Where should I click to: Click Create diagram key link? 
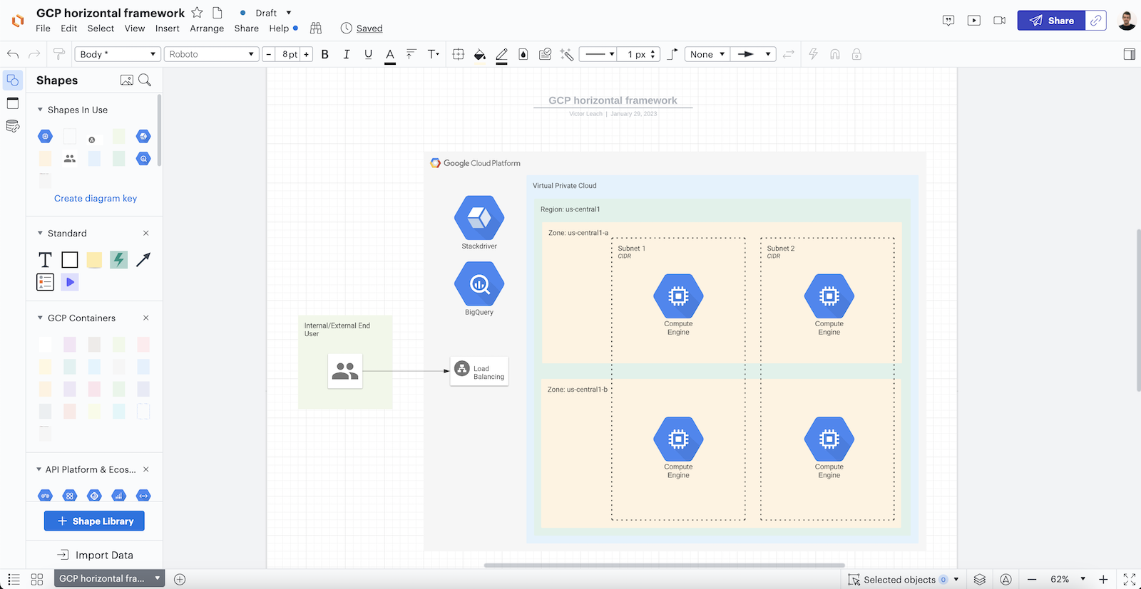pos(96,199)
